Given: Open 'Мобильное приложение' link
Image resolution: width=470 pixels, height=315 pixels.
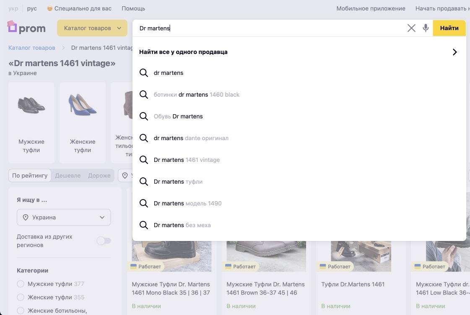Looking at the screenshot, I should pos(371,8).
